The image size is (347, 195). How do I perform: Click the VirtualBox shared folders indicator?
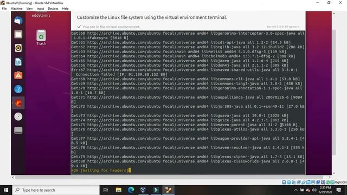pyautogui.click(x=309, y=182)
